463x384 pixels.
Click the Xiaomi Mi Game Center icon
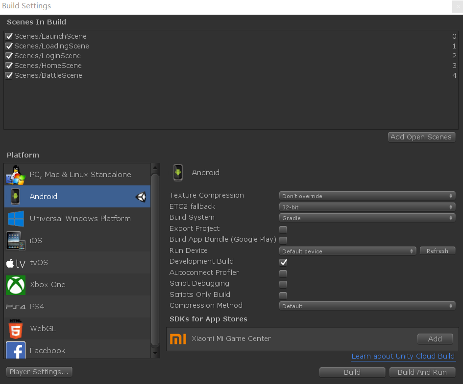tap(178, 339)
